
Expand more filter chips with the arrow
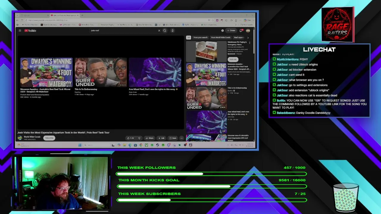tap(248, 37)
